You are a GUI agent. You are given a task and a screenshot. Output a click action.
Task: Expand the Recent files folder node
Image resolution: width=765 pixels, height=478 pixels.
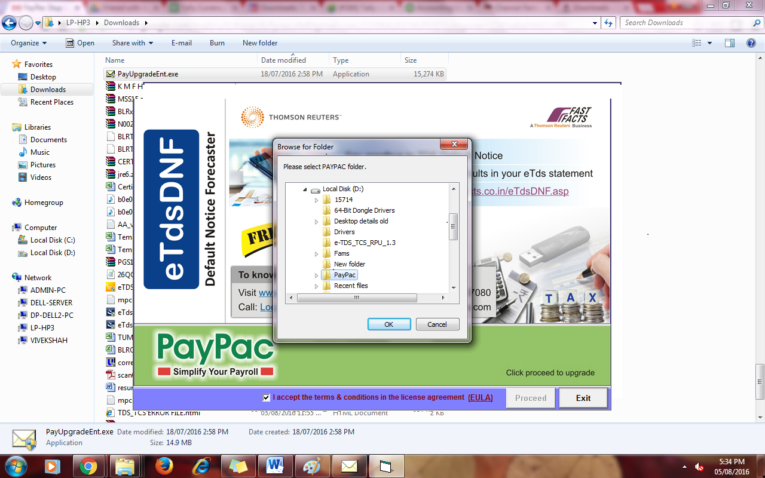coord(317,286)
